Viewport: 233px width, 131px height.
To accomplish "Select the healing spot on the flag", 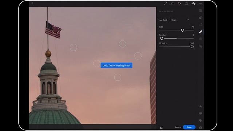I will (x=55, y=30).
